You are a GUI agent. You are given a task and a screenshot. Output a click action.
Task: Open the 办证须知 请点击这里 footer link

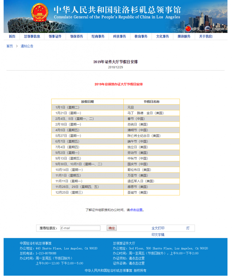[x=137, y=258]
